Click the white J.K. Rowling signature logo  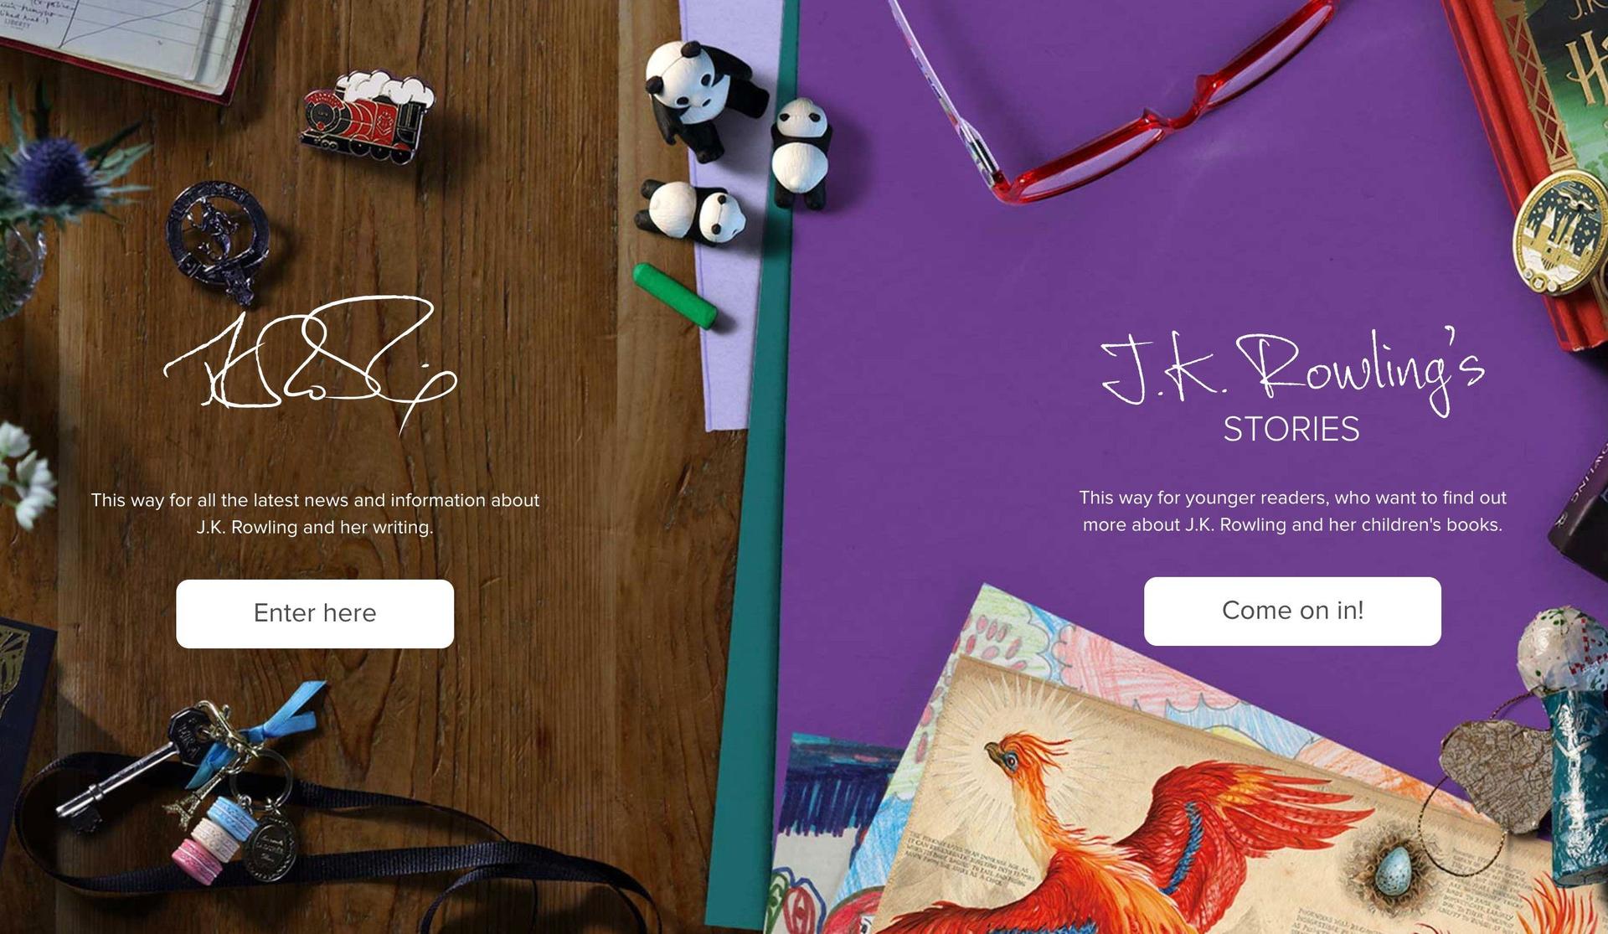(311, 364)
